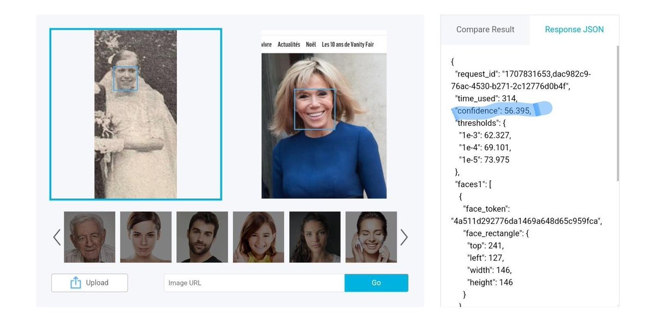This screenshot has width=655, height=322.
Task: Click the face rectangle on right photo
Action: [314, 109]
